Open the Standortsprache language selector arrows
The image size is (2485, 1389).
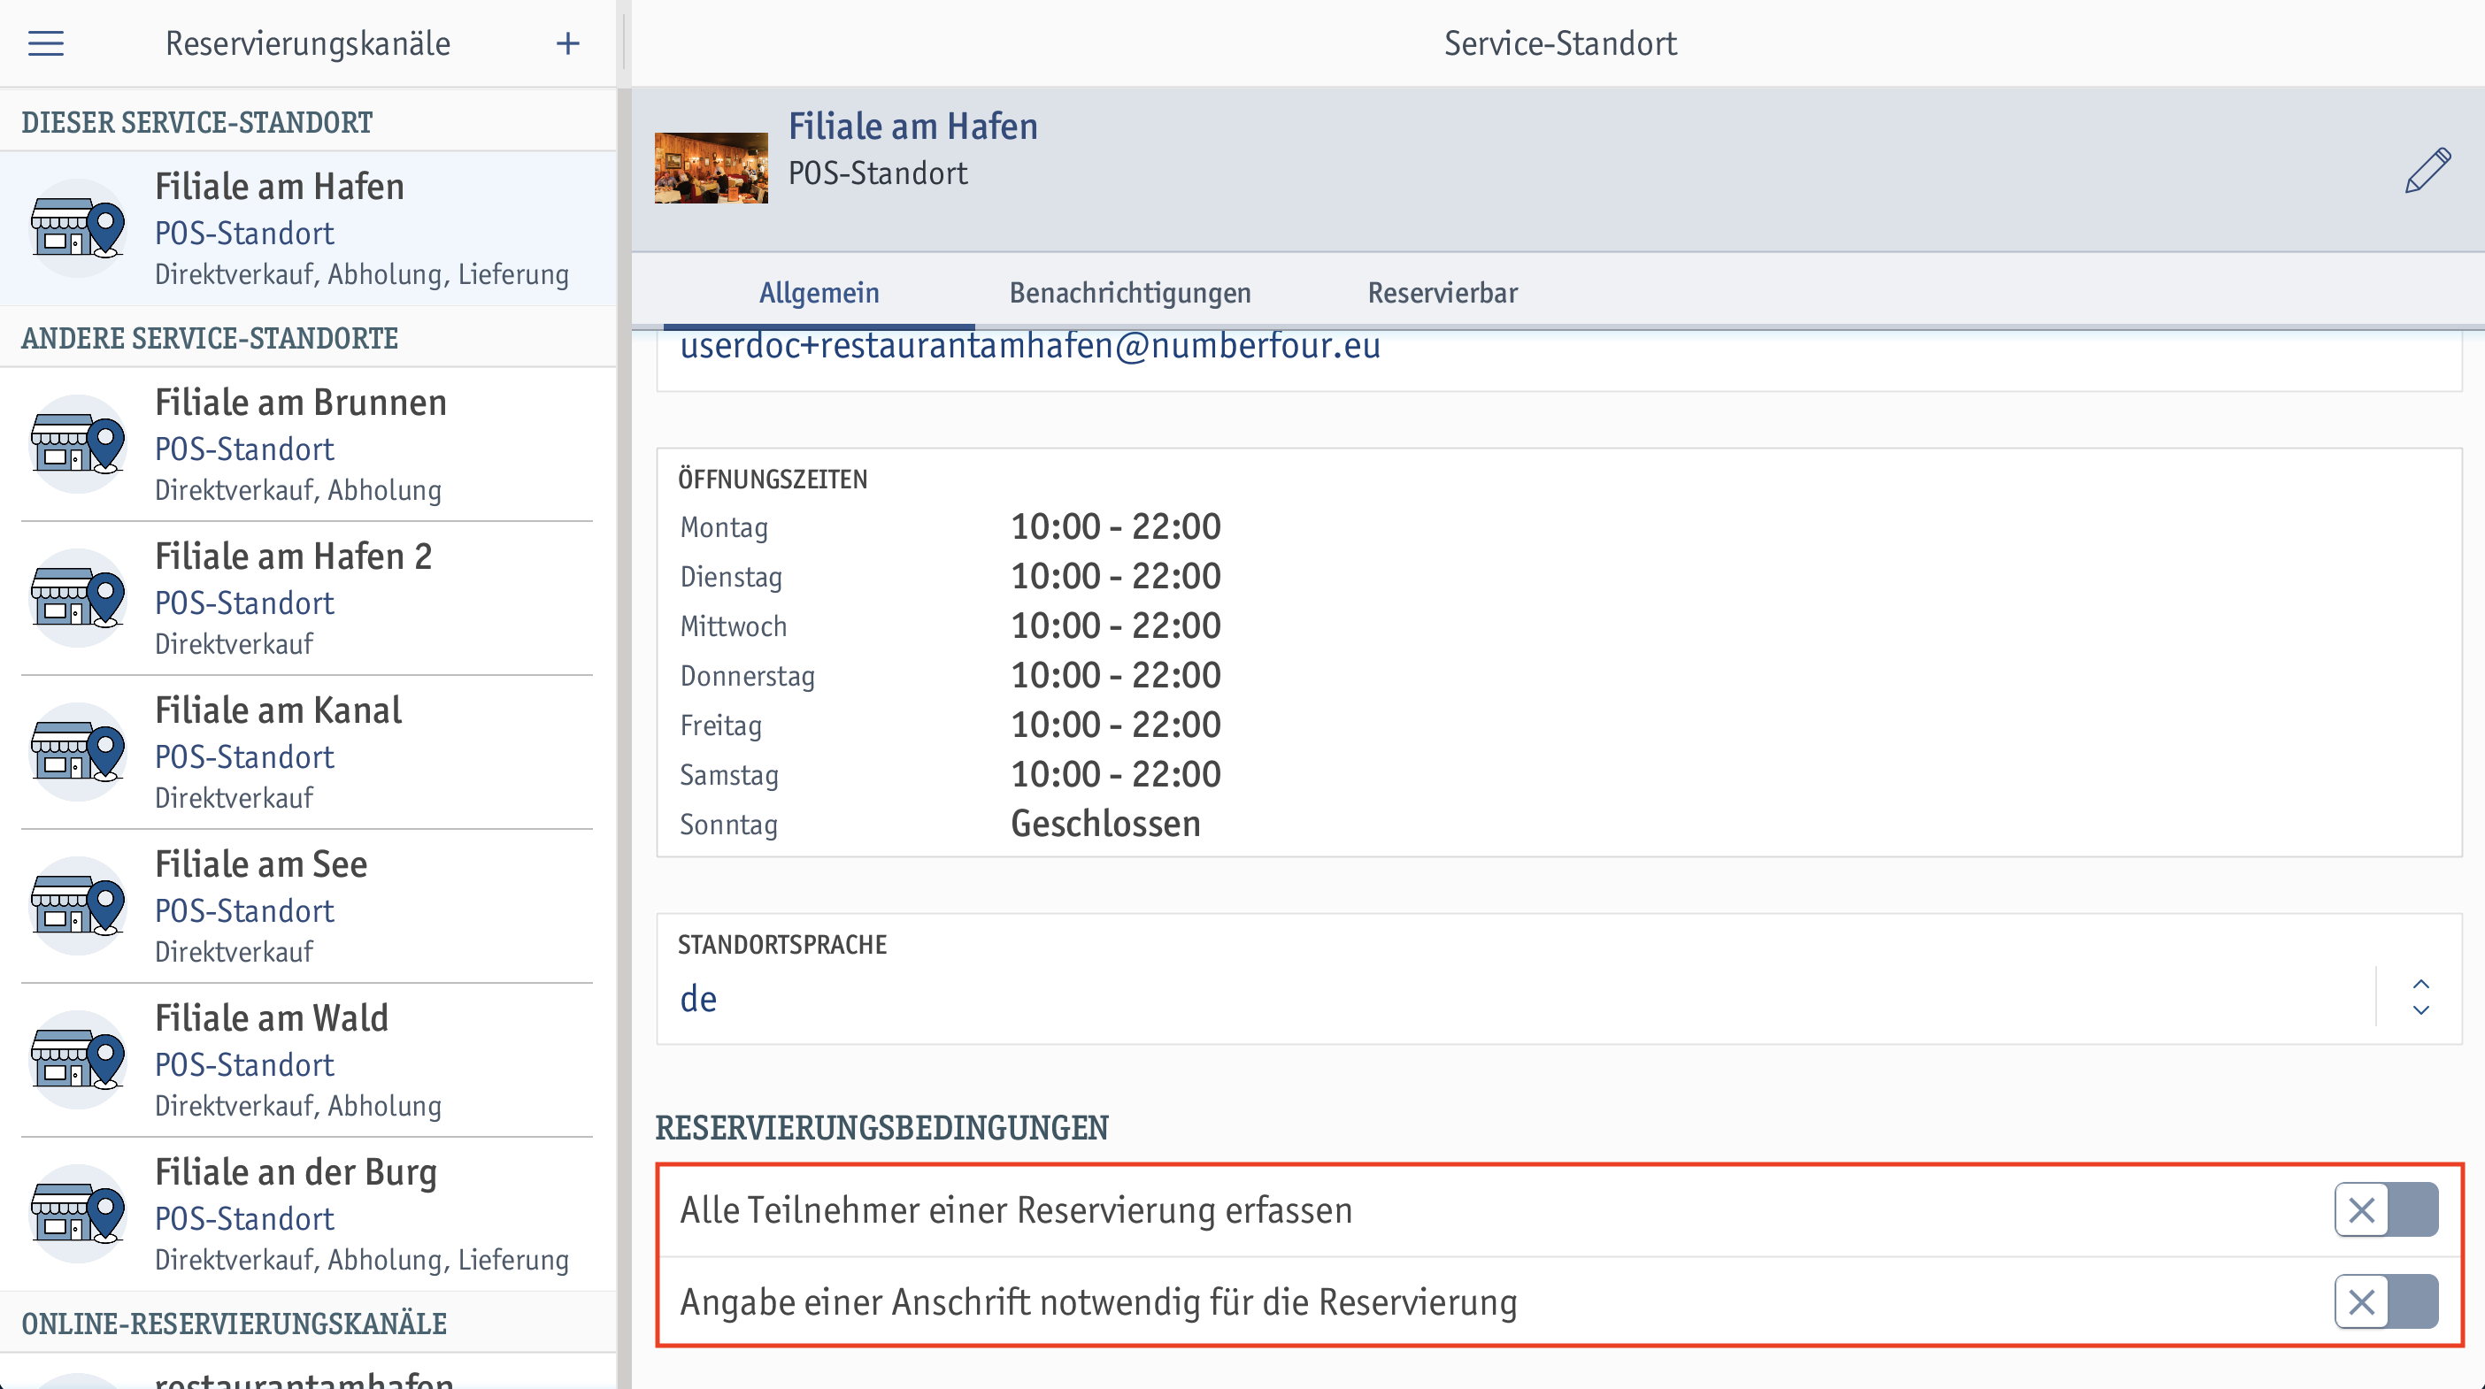click(2420, 997)
